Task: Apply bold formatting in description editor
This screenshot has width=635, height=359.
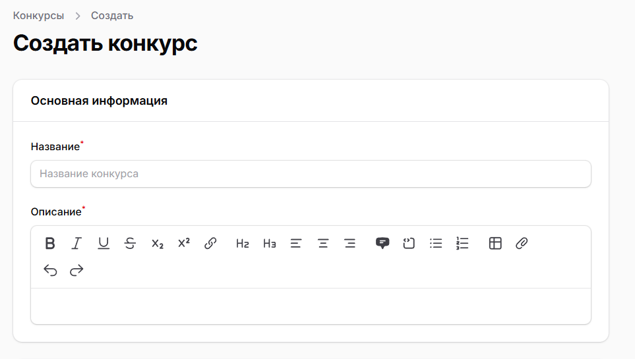Action: [50, 243]
